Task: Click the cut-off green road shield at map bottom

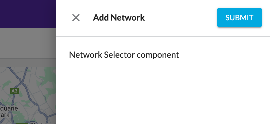Action: coord(21,123)
